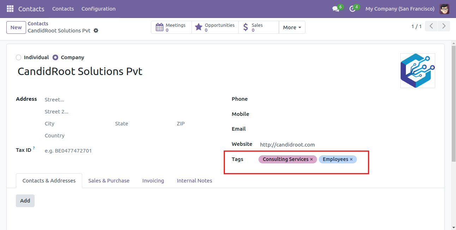Click the website http://candidroot.com field

point(347,144)
